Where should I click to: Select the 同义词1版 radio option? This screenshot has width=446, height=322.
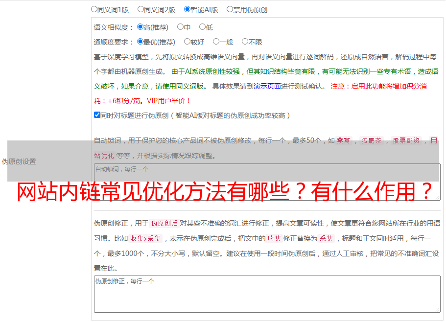pos(94,9)
